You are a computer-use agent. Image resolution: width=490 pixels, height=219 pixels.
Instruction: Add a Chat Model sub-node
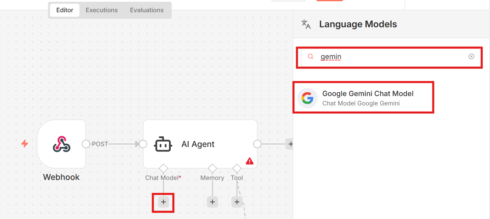coord(163,202)
